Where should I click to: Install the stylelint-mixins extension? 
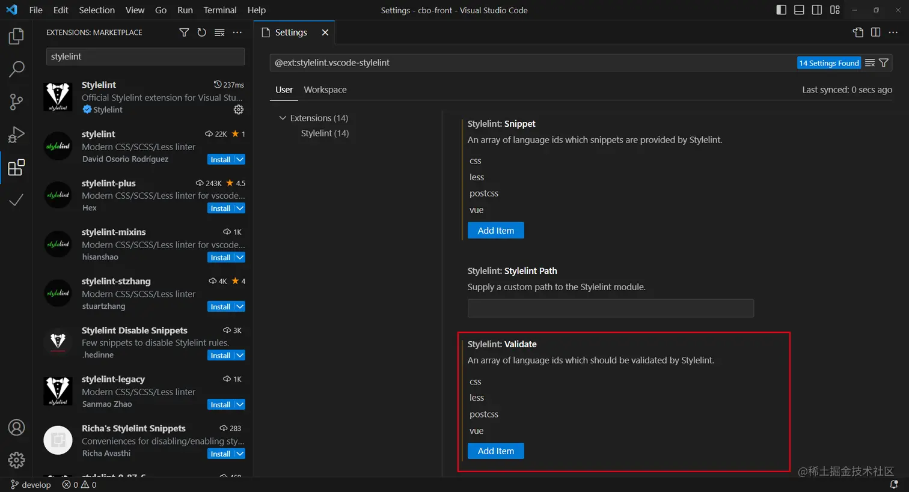pos(220,258)
